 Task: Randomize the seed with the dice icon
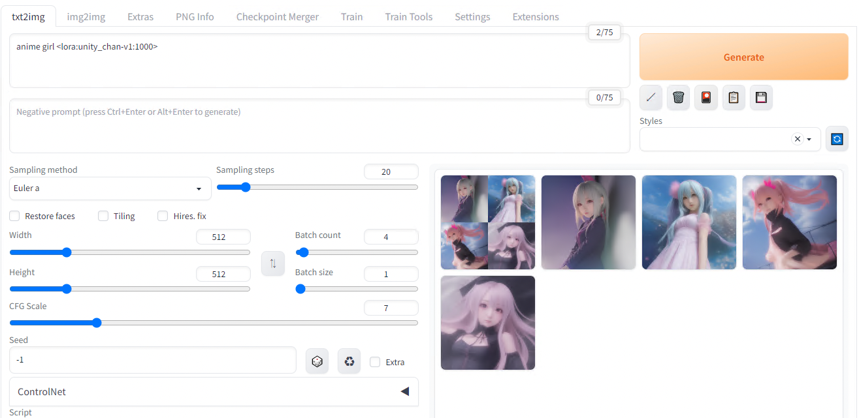pos(317,361)
